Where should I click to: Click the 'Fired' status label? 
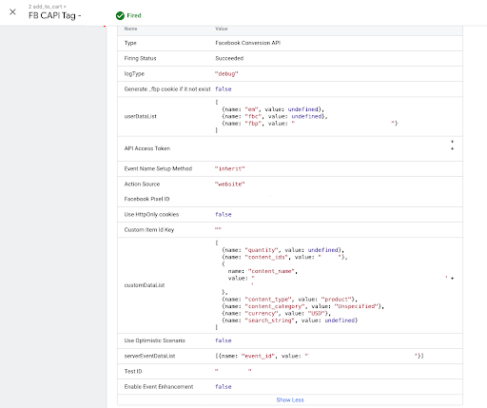pyautogui.click(x=134, y=15)
